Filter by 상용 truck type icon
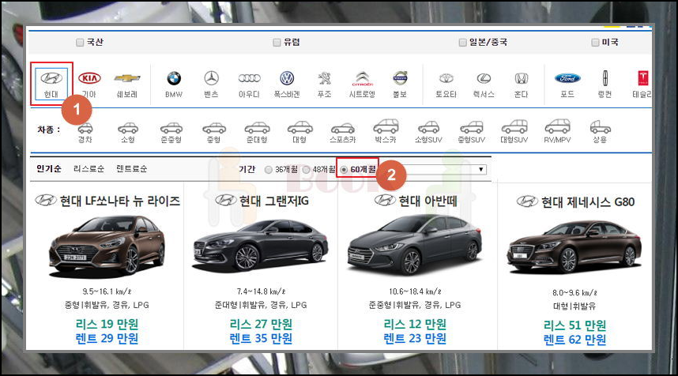 [601, 127]
